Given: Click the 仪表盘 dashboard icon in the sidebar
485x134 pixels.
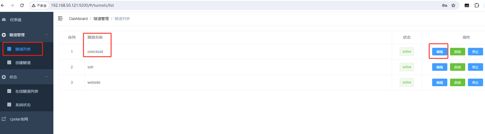Looking at the screenshot, I should click(4, 20).
